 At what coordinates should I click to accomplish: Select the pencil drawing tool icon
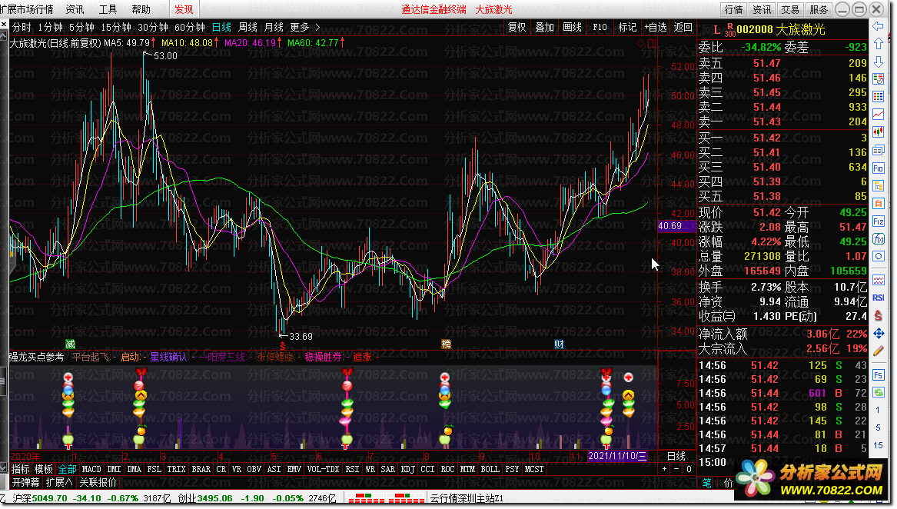878,350
